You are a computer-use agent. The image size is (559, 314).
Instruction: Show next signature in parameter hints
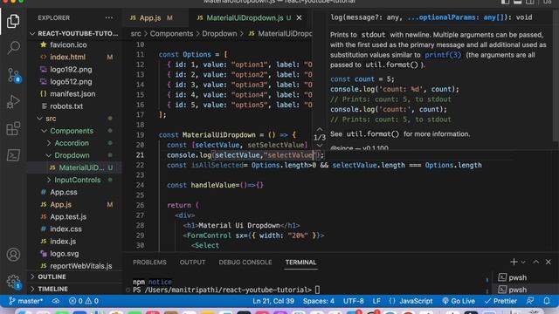coord(320,146)
